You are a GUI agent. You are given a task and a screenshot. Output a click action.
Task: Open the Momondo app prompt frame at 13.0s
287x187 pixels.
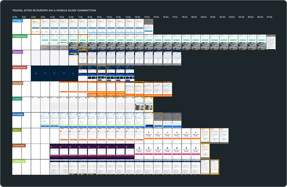tap(139, 151)
